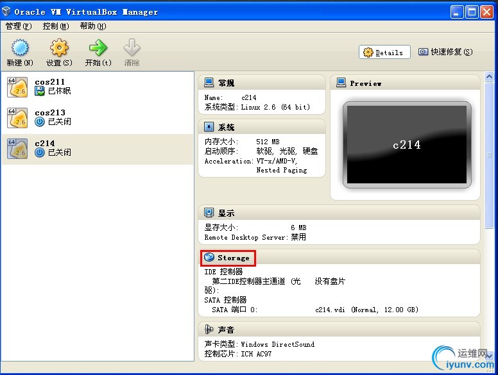
Task: Click the IDE 控制器 label
Action: (x=223, y=272)
